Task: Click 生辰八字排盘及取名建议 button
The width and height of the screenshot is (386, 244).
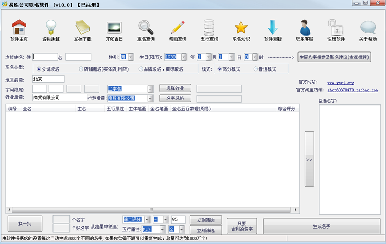Action: [334, 57]
